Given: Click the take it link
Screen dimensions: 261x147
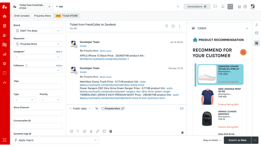Looking at the screenshot, I should click(59, 52).
